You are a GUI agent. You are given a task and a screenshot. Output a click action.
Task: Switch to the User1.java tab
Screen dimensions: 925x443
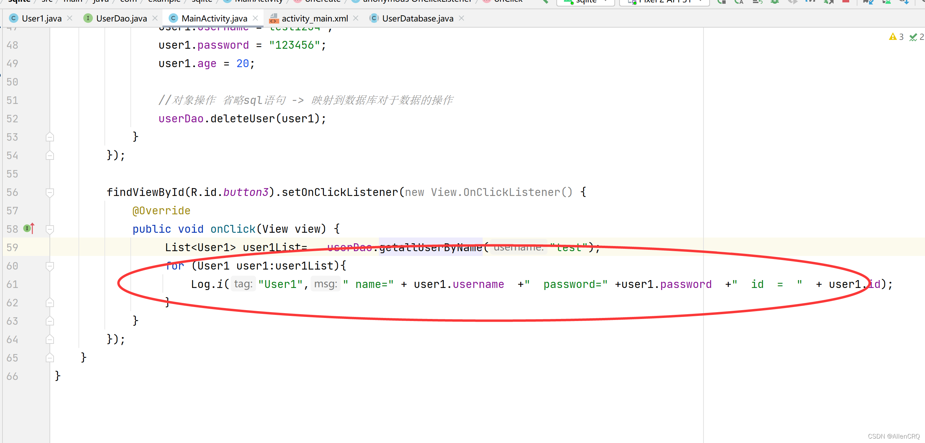click(x=41, y=18)
